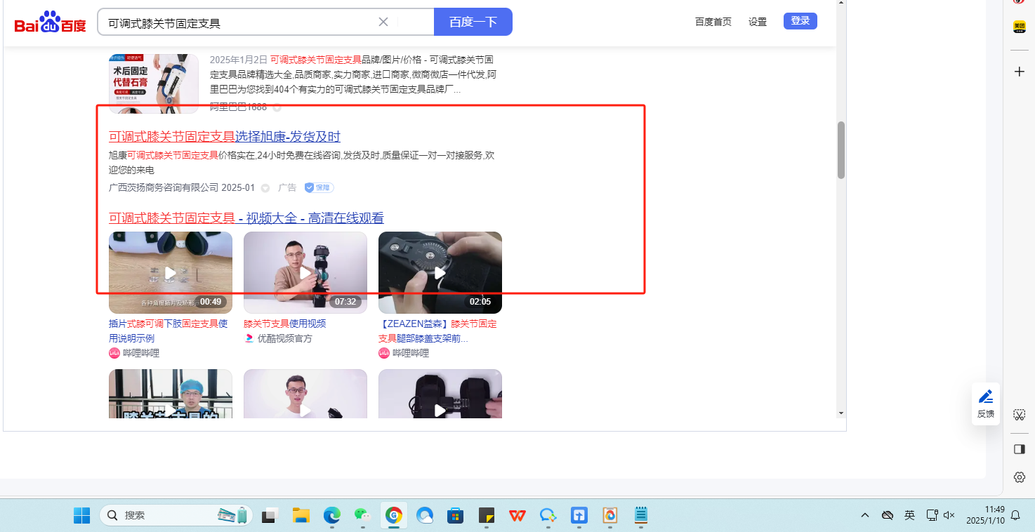This screenshot has height=532, width=1035.
Task: Play the 00:49 video thumbnail
Action: pyautogui.click(x=171, y=272)
